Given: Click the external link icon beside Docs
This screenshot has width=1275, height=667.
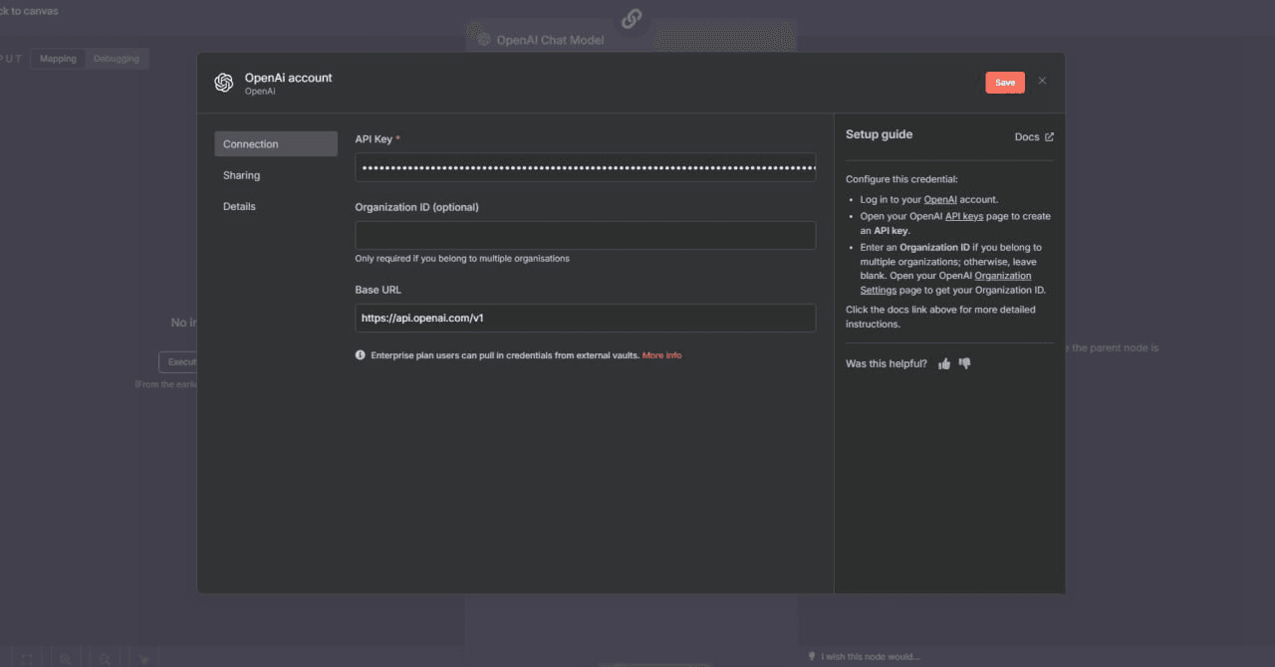Looking at the screenshot, I should [1049, 137].
